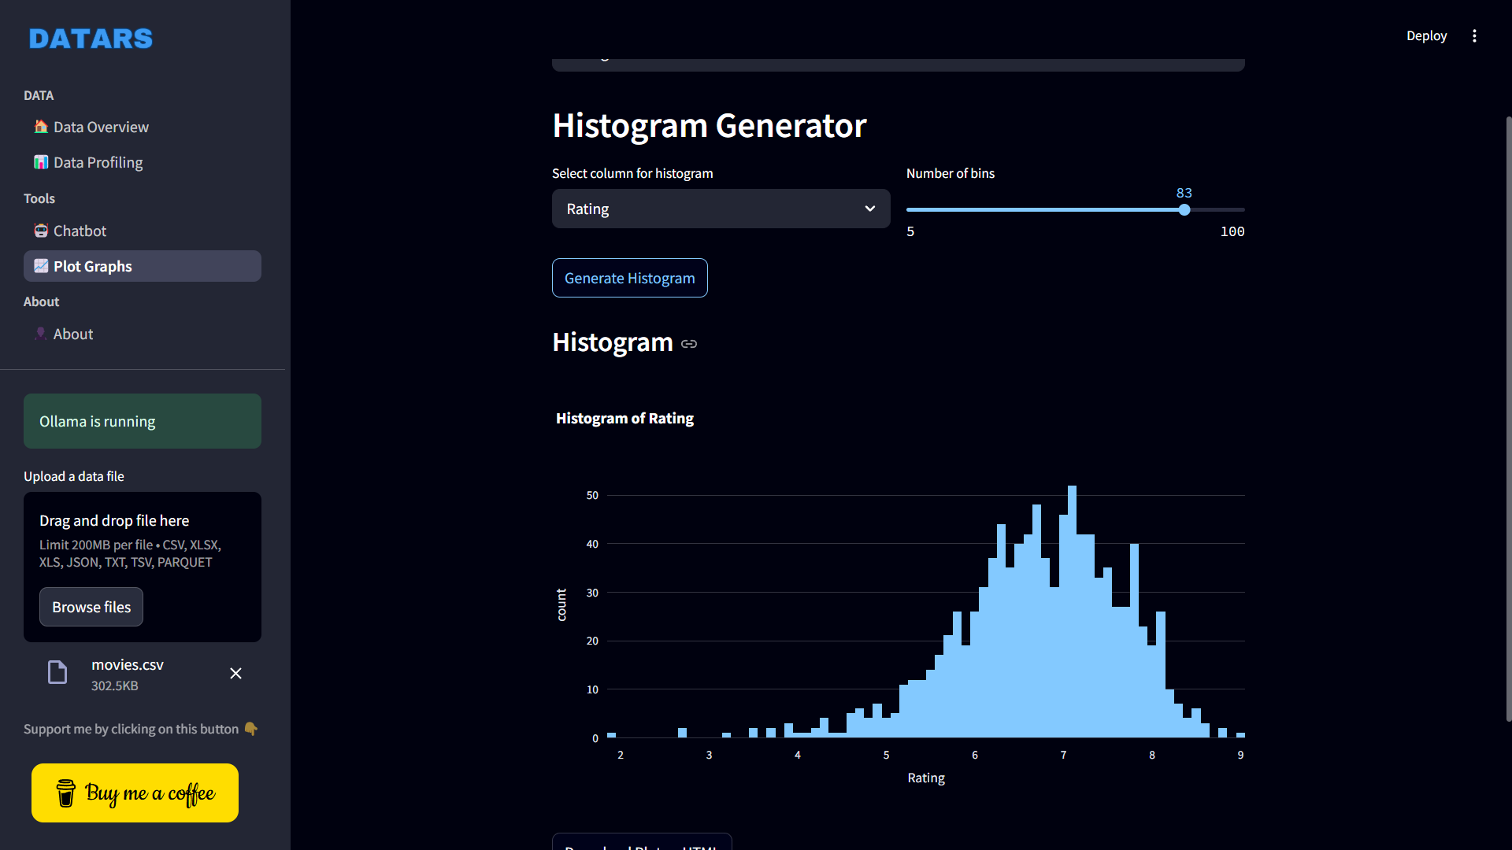Click the robot icon beside Chatbot
The image size is (1512, 850).
(x=41, y=231)
